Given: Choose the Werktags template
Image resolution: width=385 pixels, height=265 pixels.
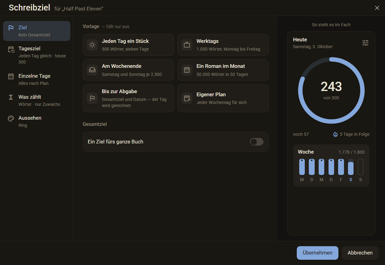Looking at the screenshot, I should coord(223,45).
